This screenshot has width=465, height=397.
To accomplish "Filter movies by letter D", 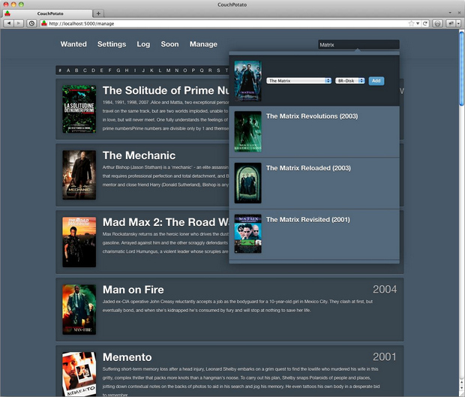I will 94,71.
